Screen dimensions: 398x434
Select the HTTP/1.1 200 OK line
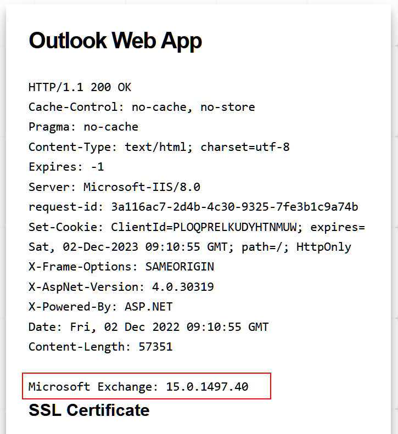[x=80, y=87]
